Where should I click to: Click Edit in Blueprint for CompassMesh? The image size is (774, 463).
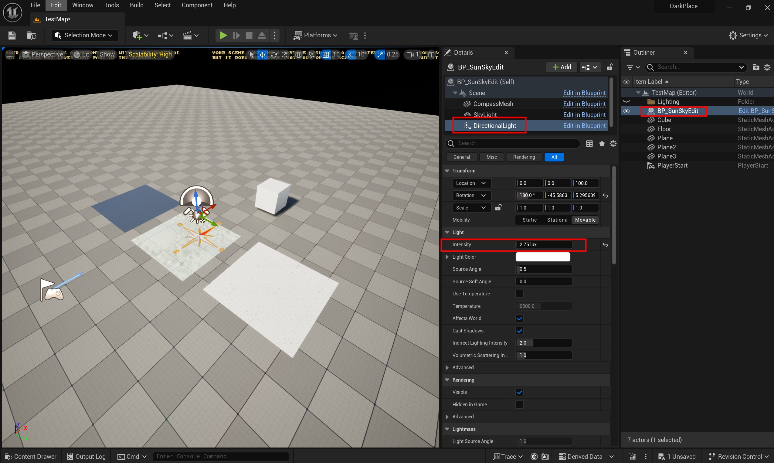coord(584,104)
